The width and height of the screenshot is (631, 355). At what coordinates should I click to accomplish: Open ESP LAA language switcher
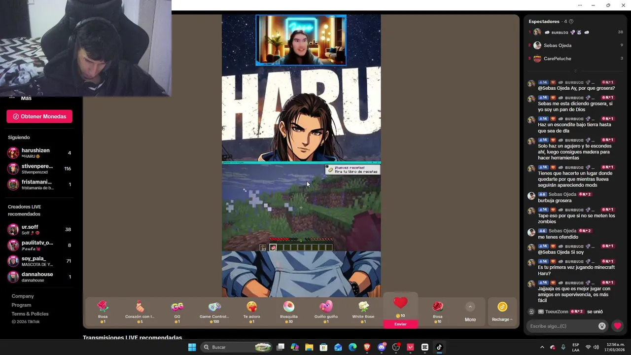tap(576, 347)
